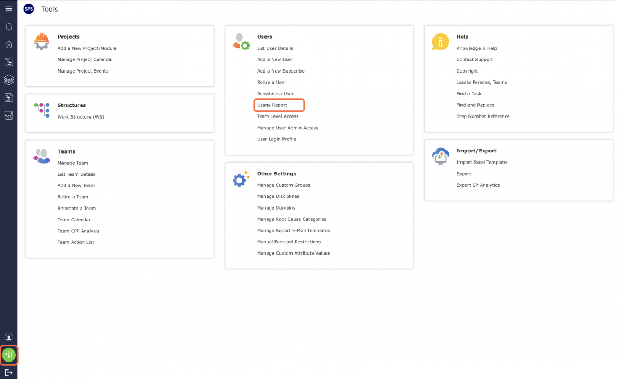This screenshot has height=379, width=620.
Task: Open Manage Team link
Action: pyautogui.click(x=73, y=163)
